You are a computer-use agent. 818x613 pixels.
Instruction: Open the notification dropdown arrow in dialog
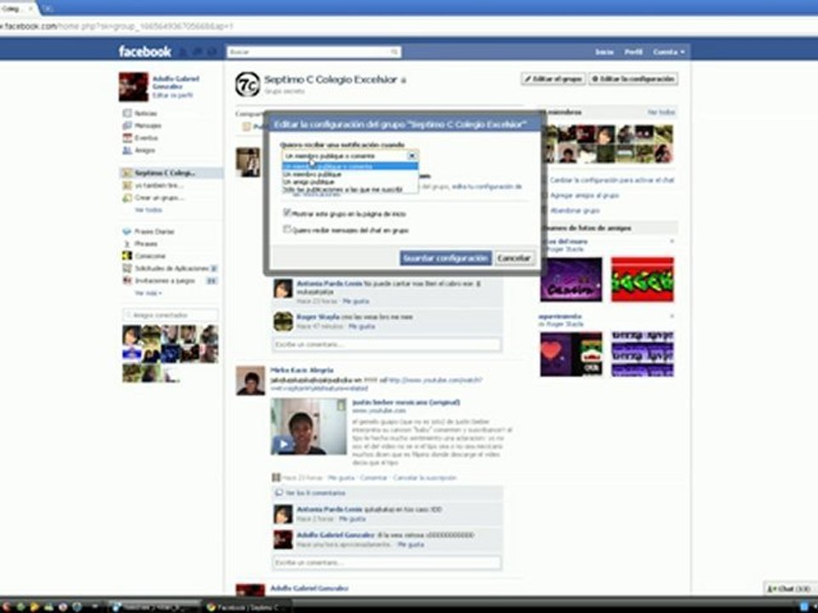412,156
